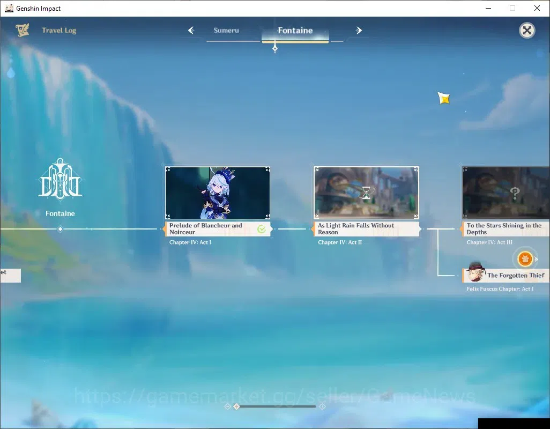Click the question mark on Act III

(515, 193)
